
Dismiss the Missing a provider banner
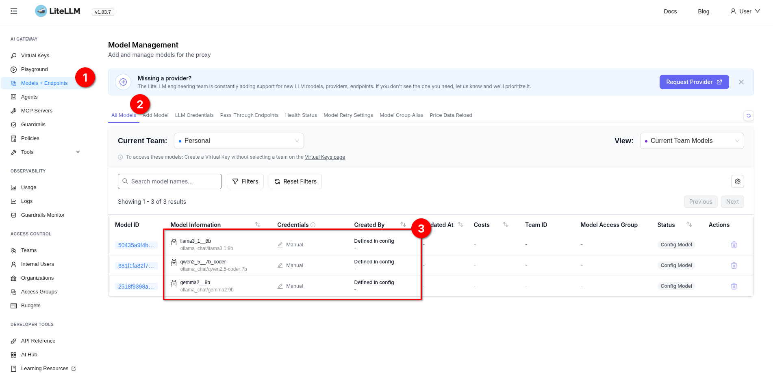click(741, 82)
